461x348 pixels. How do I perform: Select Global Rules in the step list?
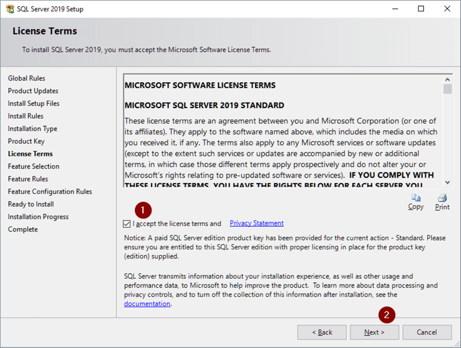tap(26, 78)
